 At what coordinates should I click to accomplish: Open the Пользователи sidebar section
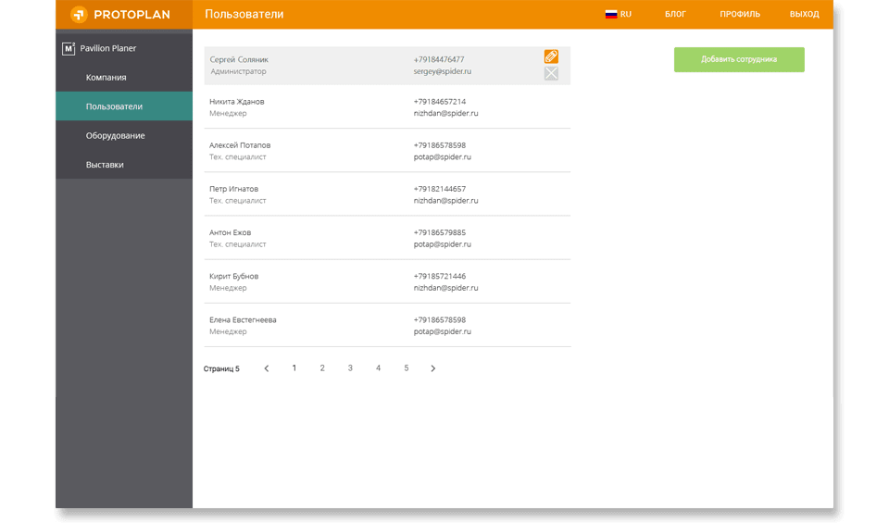point(124,106)
